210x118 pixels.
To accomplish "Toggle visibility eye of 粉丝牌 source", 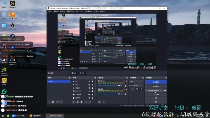I will (x=89, y=88).
